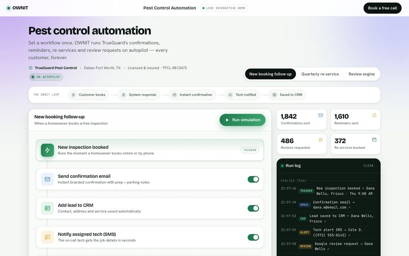Click the card icon in Saved to CRM step
The height and width of the screenshot is (256, 409).
tap(274, 95)
